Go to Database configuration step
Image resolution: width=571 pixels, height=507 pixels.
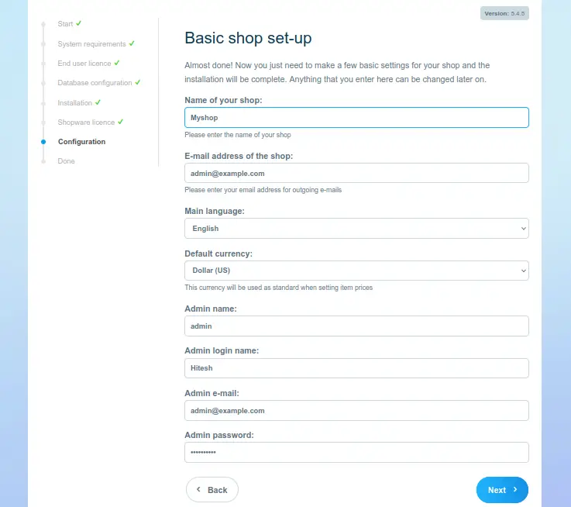pos(95,83)
